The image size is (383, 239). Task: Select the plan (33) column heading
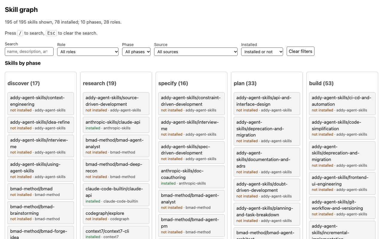pyautogui.click(x=245, y=83)
